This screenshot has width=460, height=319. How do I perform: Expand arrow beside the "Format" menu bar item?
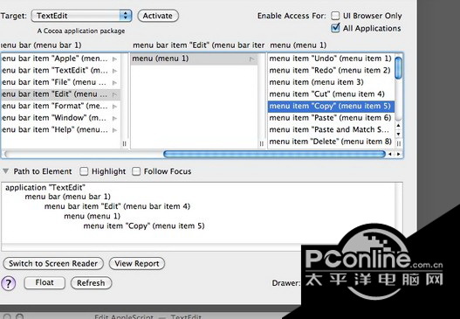114,107
